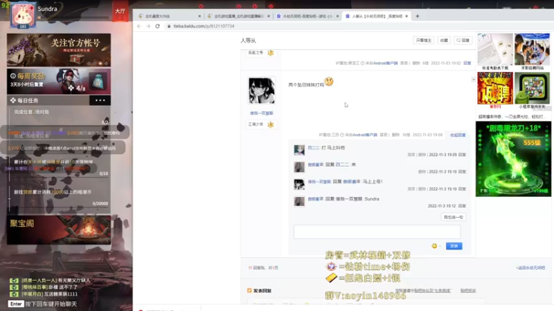This screenshot has height=311, width=554.
Task: Close the first browser tab
Action: tap(199, 16)
